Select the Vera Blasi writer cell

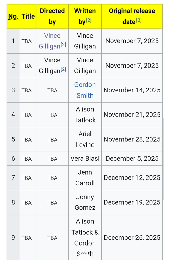pyautogui.click(x=85, y=158)
